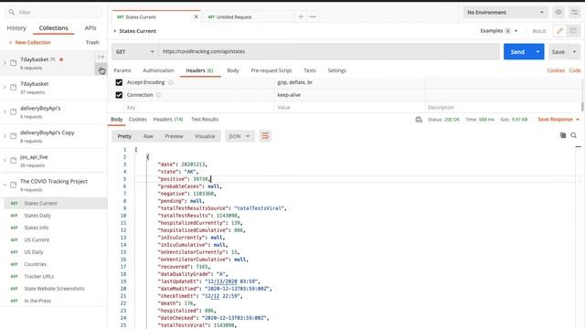The image size is (585, 329).
Task: Click the new header Key field
Action: (x=199, y=108)
